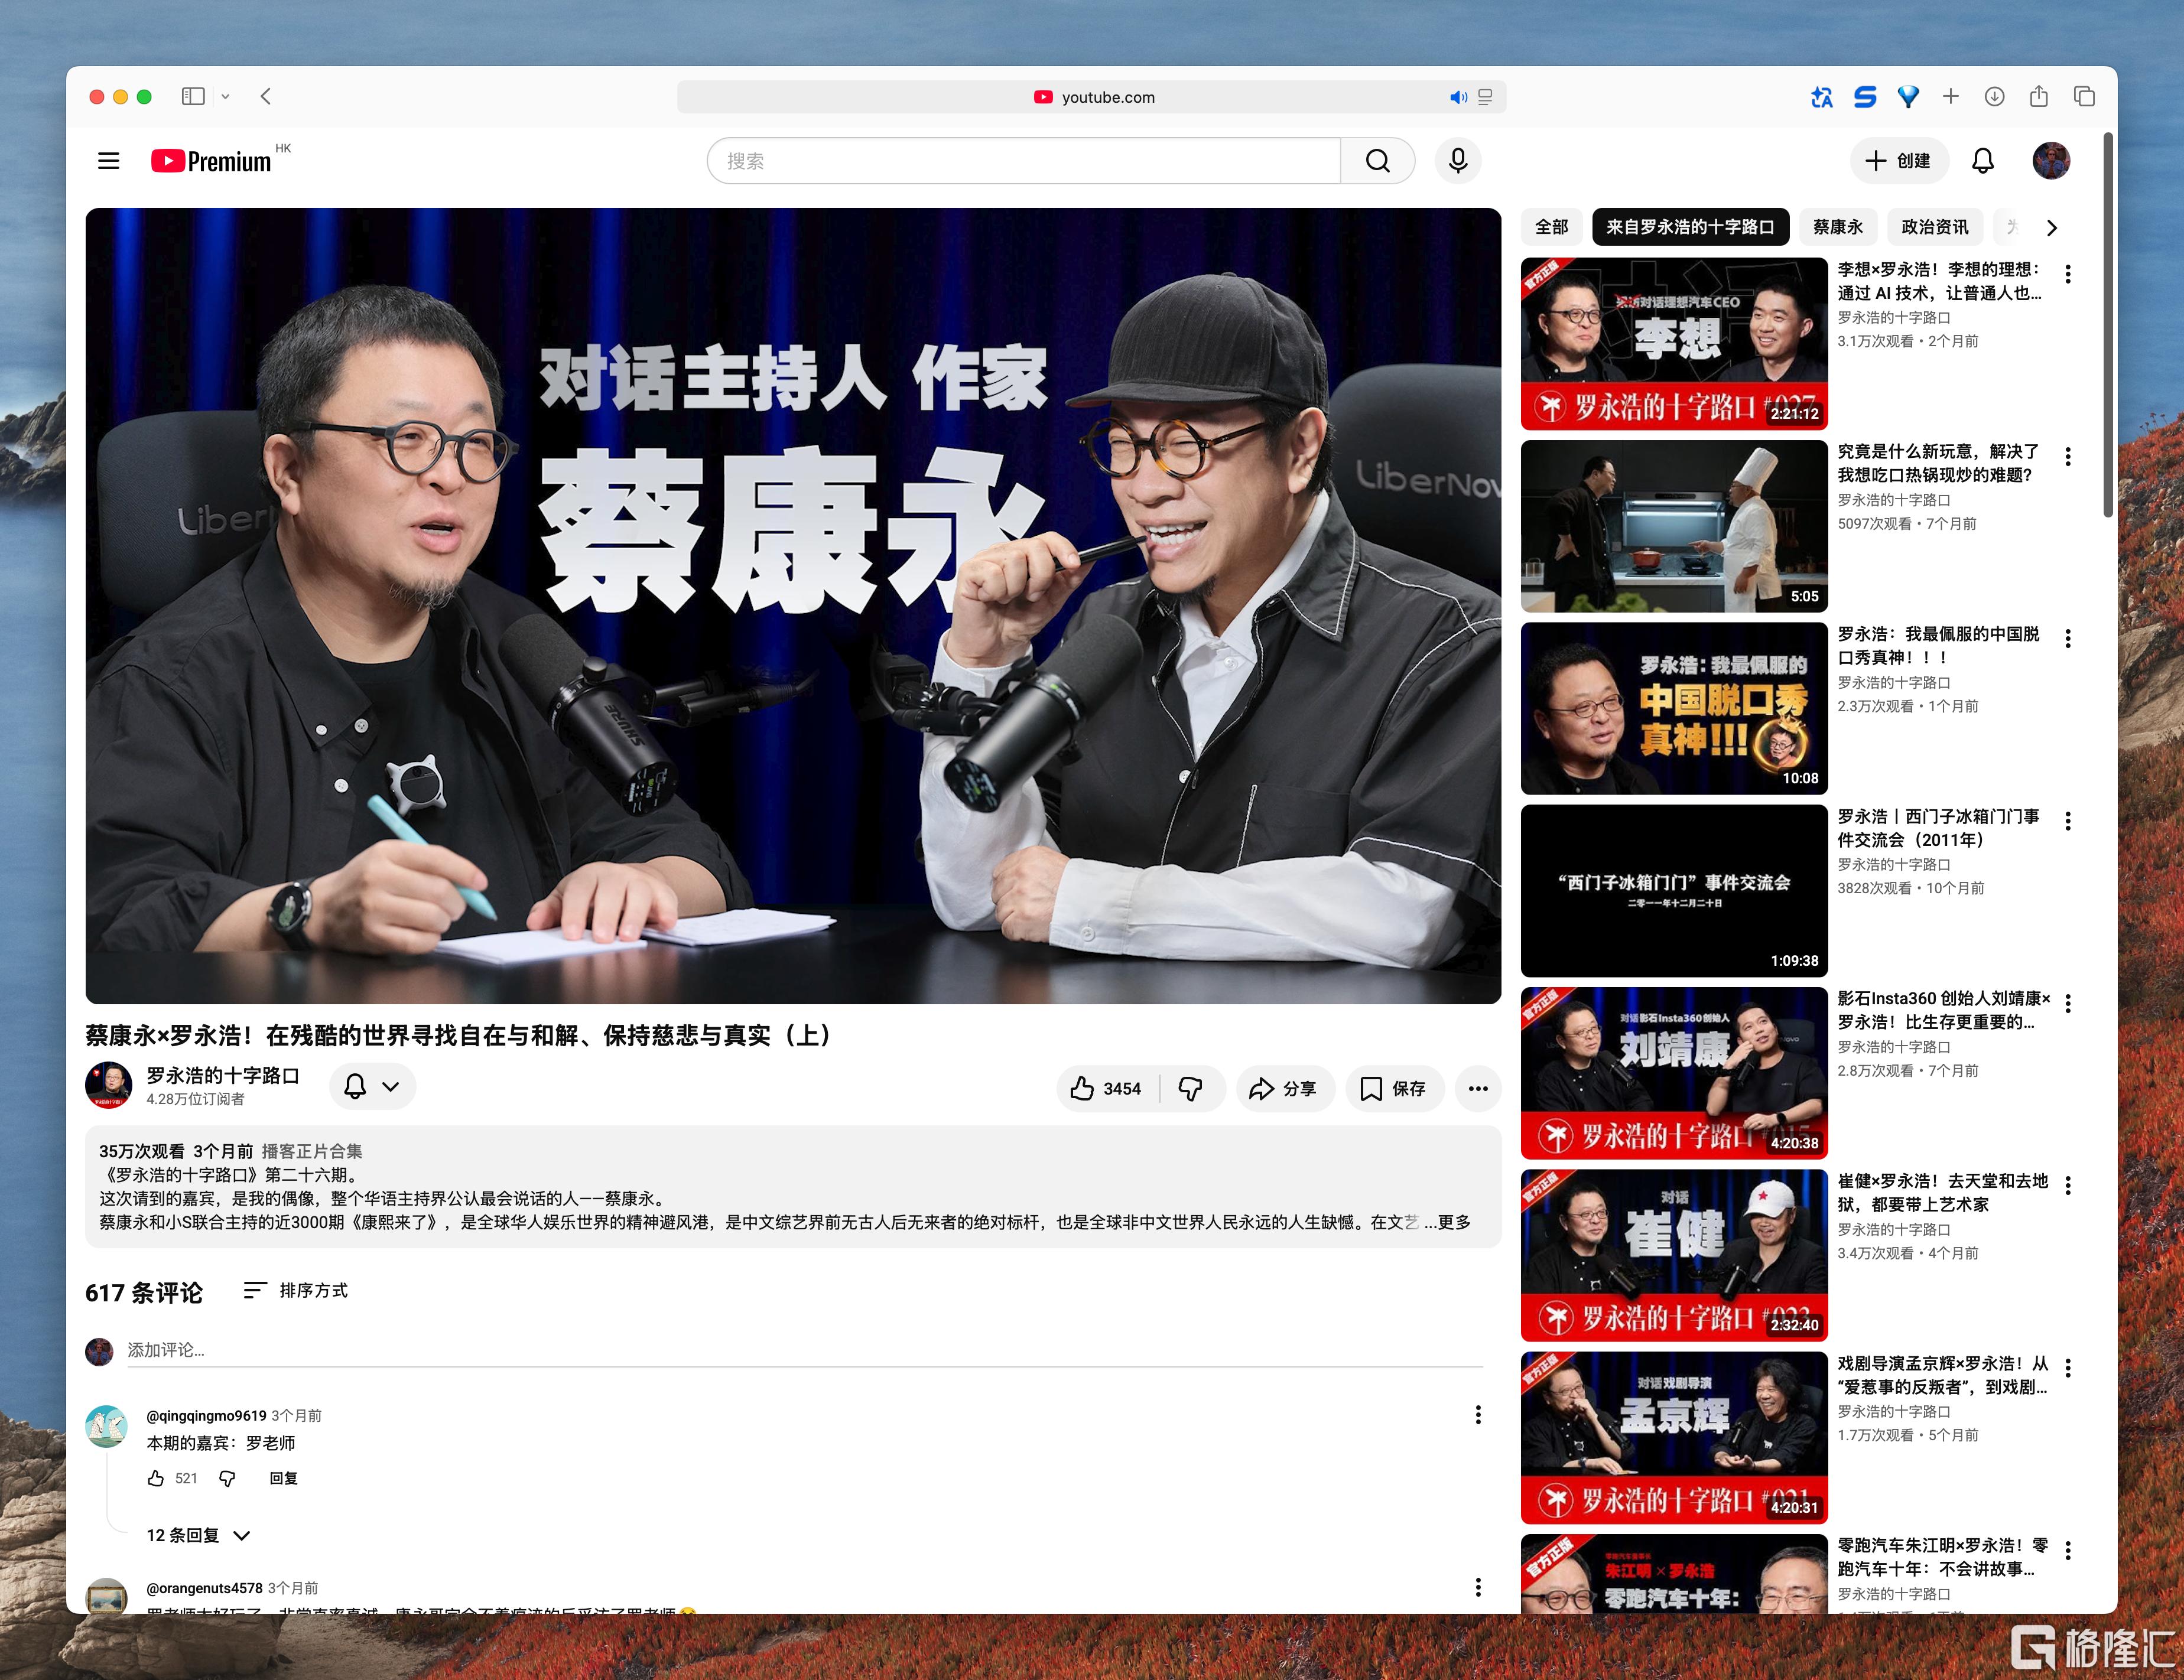Like the video with 3454 likes

point(1107,1088)
